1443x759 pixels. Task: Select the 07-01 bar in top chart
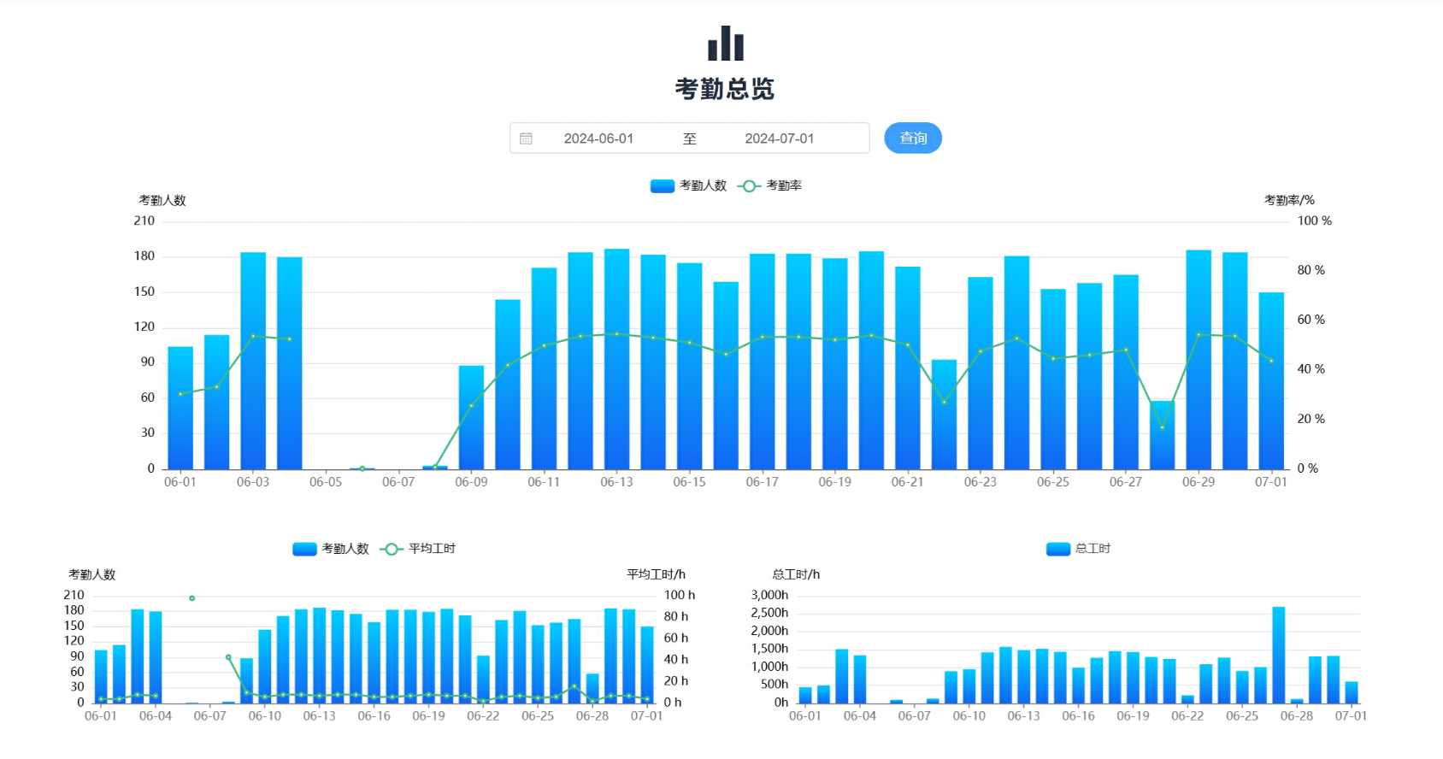pos(1271,380)
